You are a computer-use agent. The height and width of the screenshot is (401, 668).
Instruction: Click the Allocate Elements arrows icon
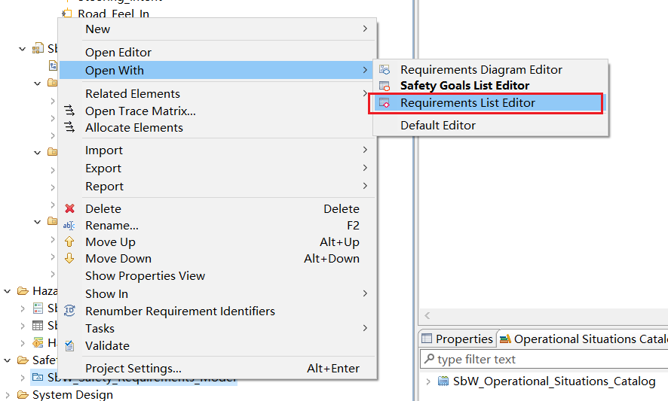tap(69, 127)
